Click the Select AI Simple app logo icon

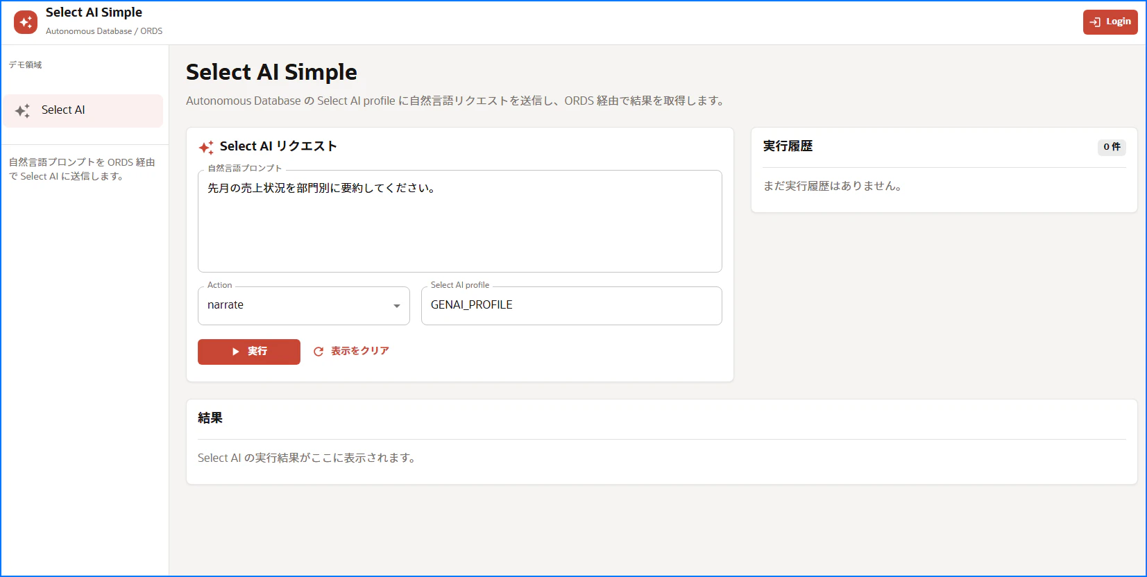pyautogui.click(x=26, y=22)
